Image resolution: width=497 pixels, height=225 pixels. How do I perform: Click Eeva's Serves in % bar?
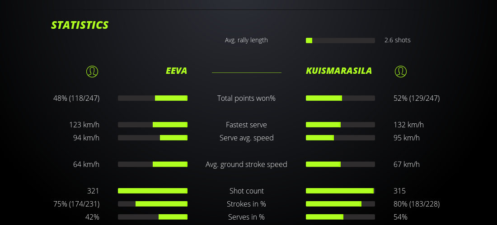tap(153, 217)
